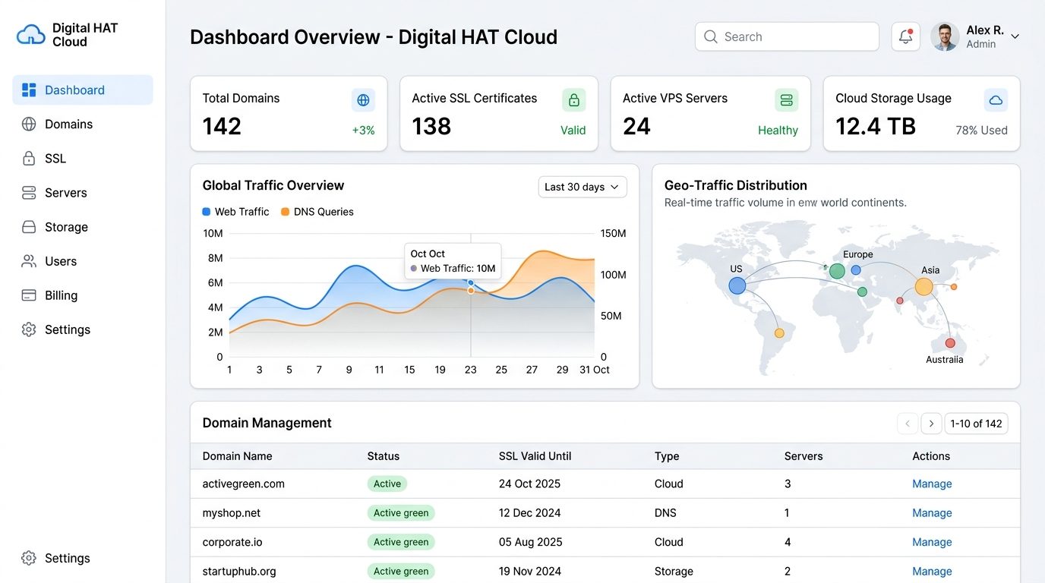Click Manage for activegreen.com
The width and height of the screenshot is (1045, 583).
tap(932, 484)
